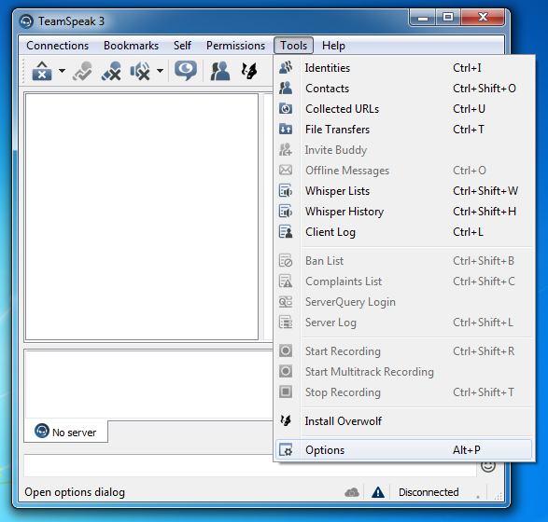Click the Stop Recording menu entry
The width and height of the screenshot is (548, 522).
403,392
